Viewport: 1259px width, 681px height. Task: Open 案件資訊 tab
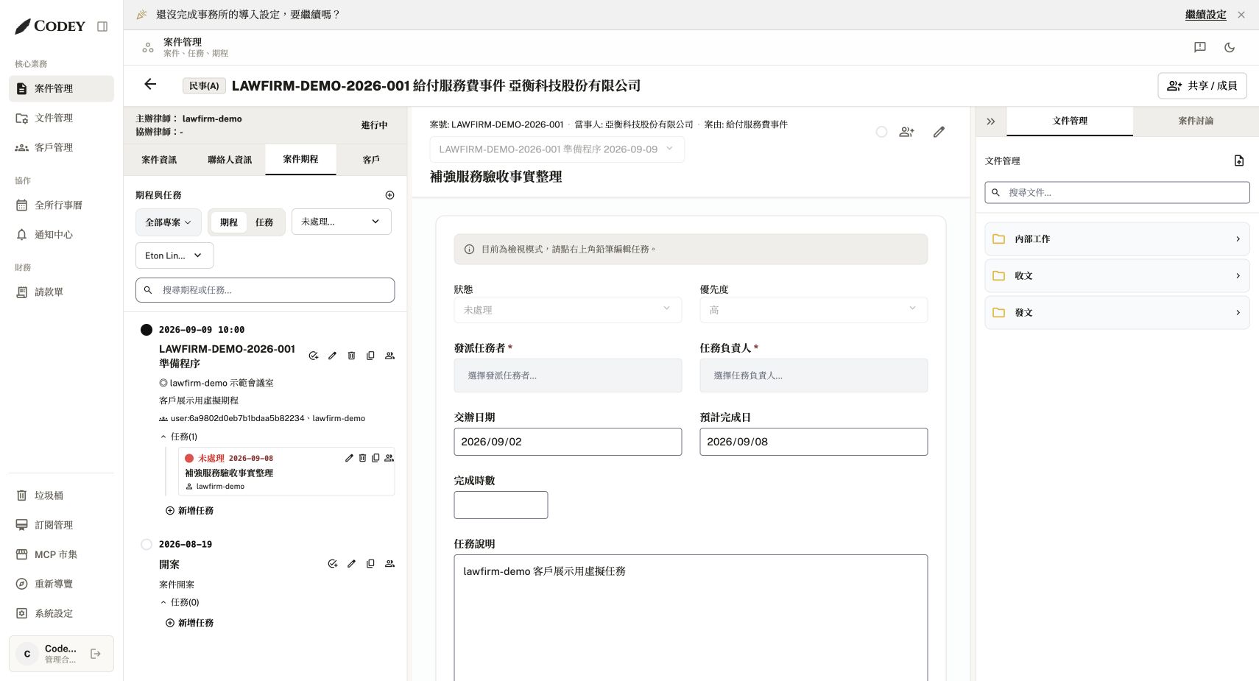point(159,160)
